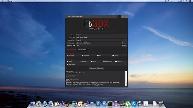Open Finder from the dock

click(33, 104)
